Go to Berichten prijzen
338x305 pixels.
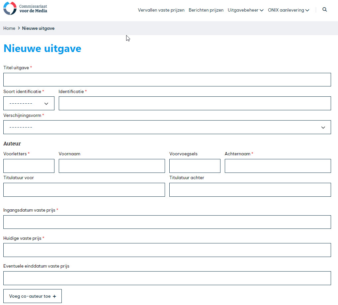tap(206, 10)
